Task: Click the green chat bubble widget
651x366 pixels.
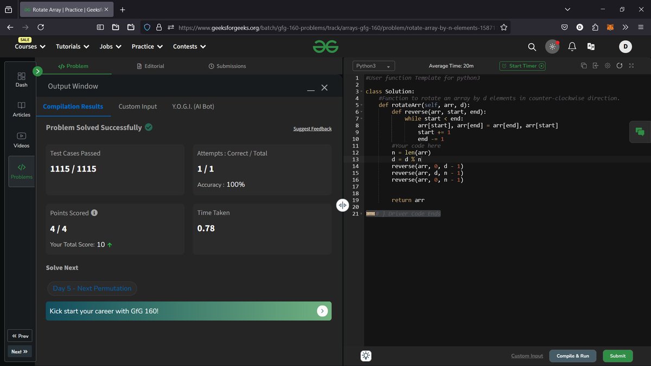Action: tap(640, 131)
